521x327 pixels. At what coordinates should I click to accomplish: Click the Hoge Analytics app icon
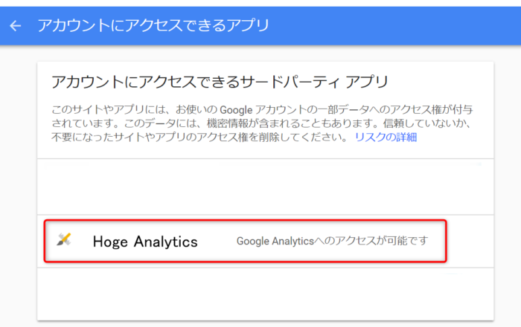pos(64,239)
